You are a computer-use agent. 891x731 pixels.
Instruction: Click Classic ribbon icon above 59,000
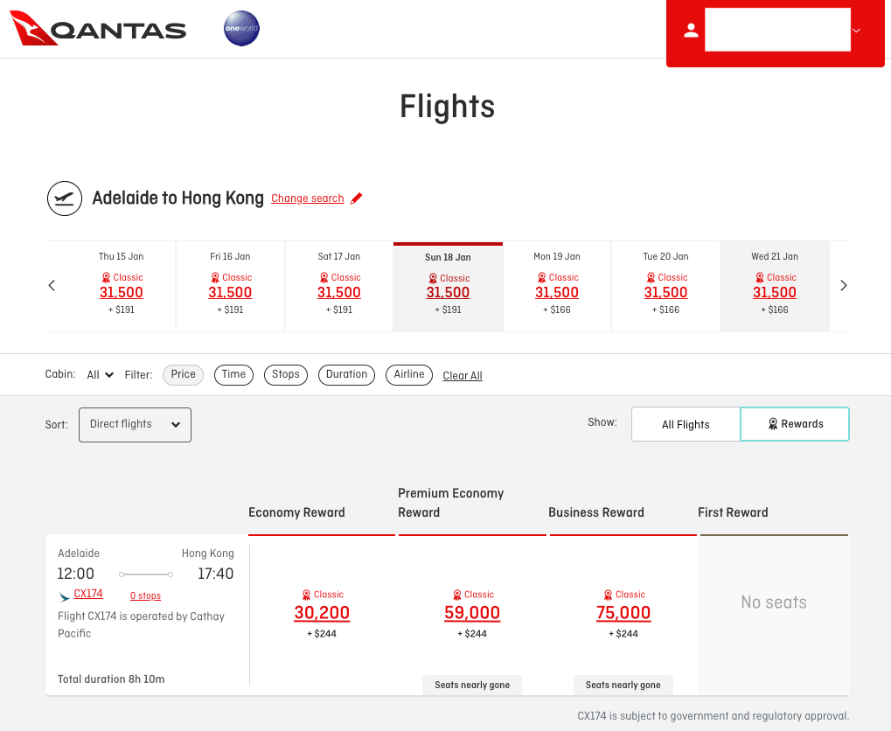456,595
